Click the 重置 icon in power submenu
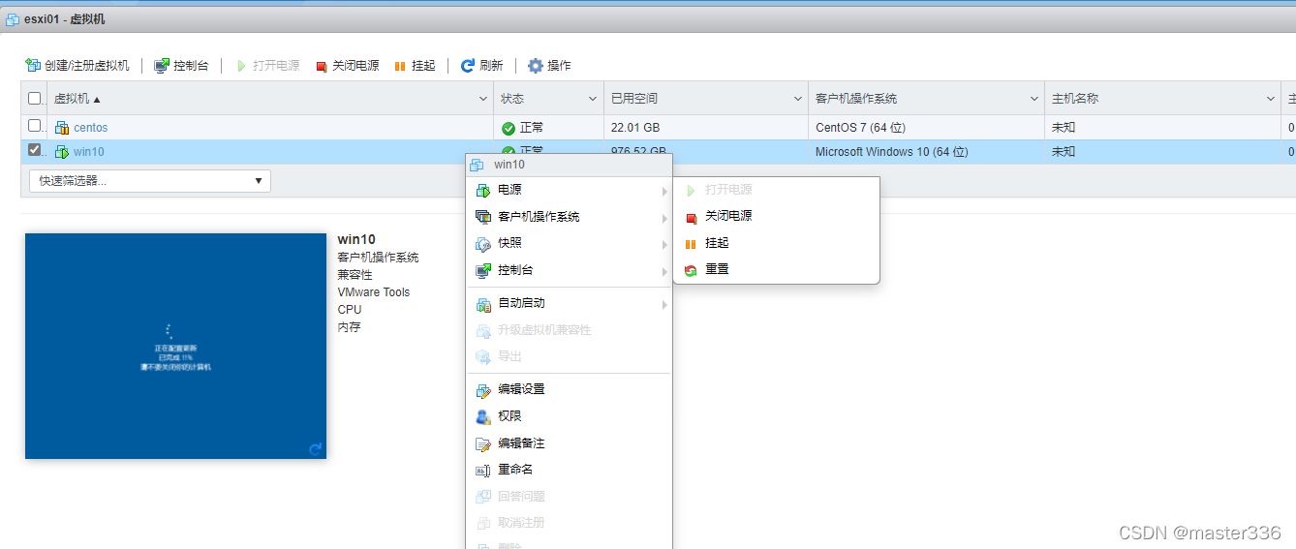This screenshot has height=549, width=1296. pyautogui.click(x=691, y=270)
